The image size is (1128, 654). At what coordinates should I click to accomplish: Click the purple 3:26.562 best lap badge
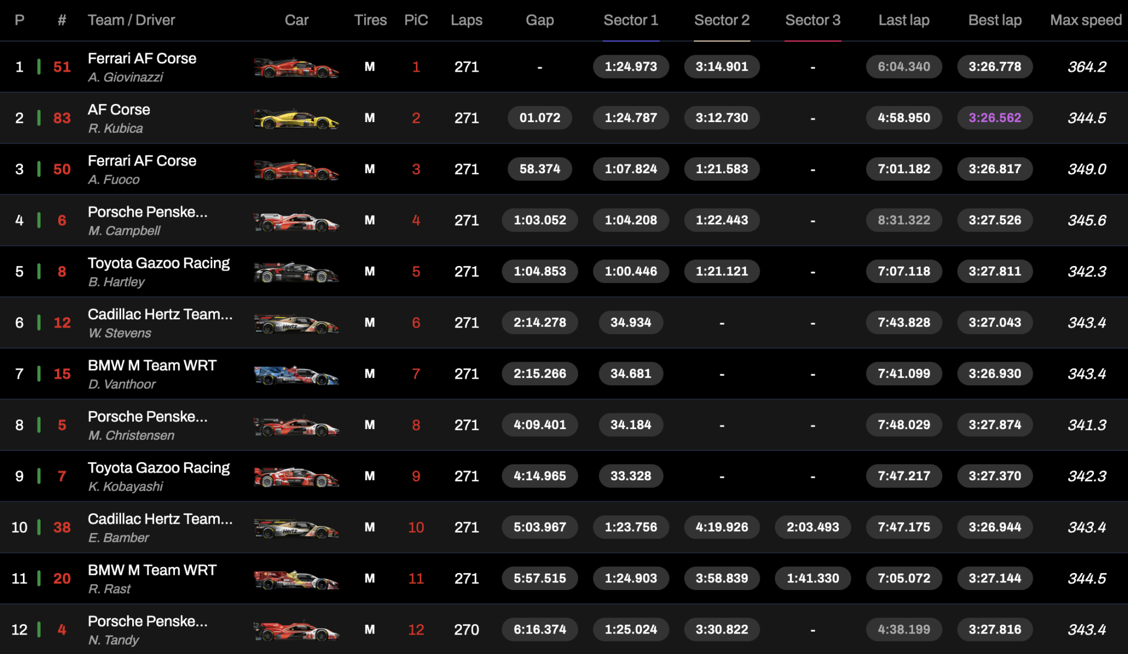(995, 117)
